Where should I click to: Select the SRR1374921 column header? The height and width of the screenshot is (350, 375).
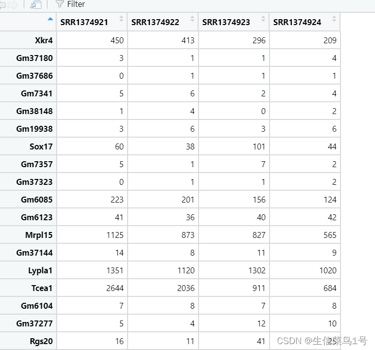click(x=92, y=22)
